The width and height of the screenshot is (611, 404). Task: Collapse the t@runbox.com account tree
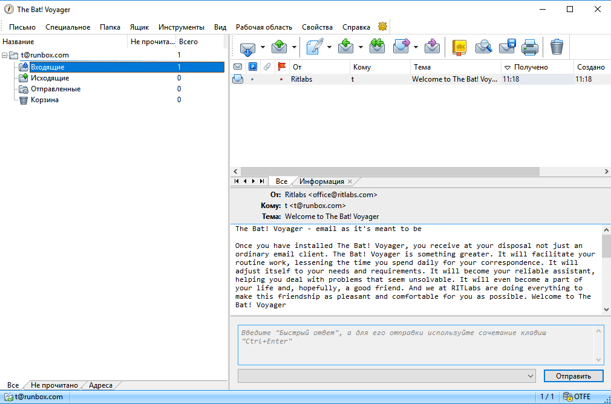tap(5, 55)
